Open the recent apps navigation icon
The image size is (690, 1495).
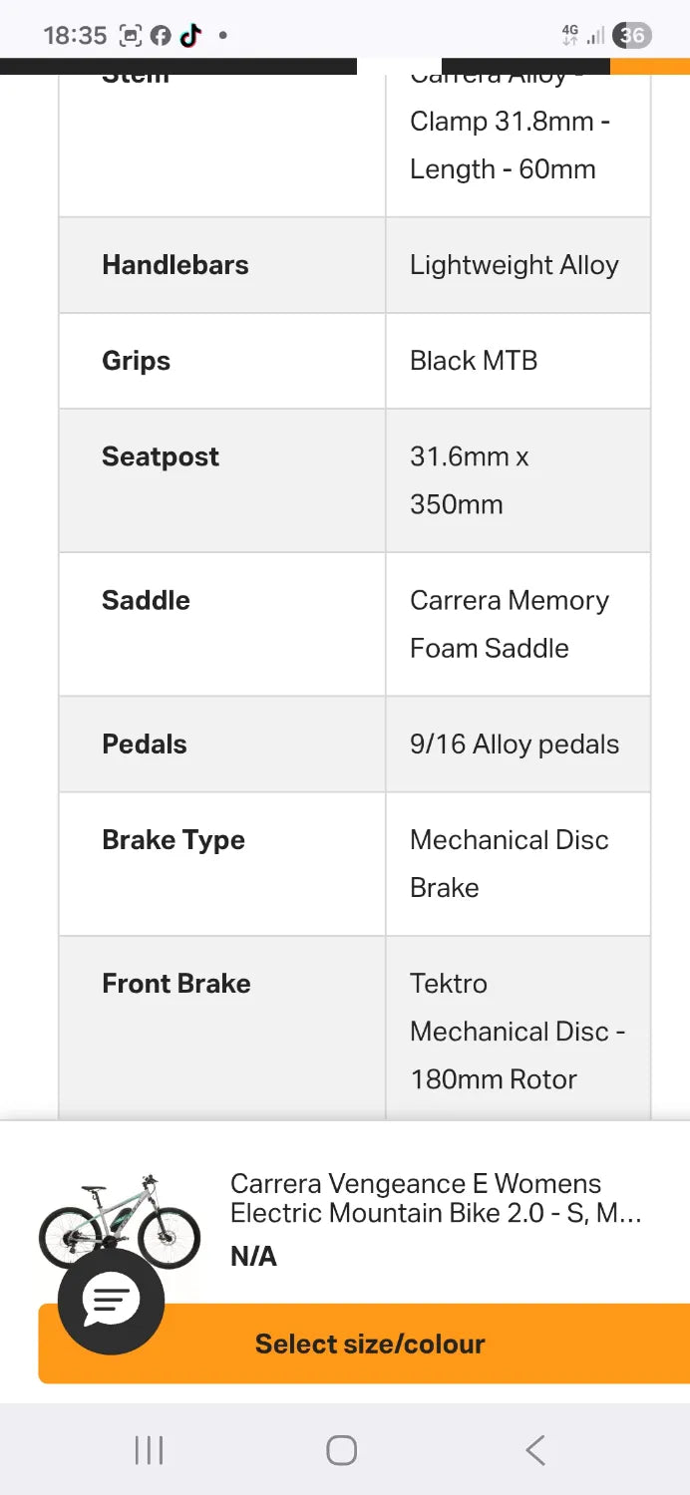(x=149, y=1450)
